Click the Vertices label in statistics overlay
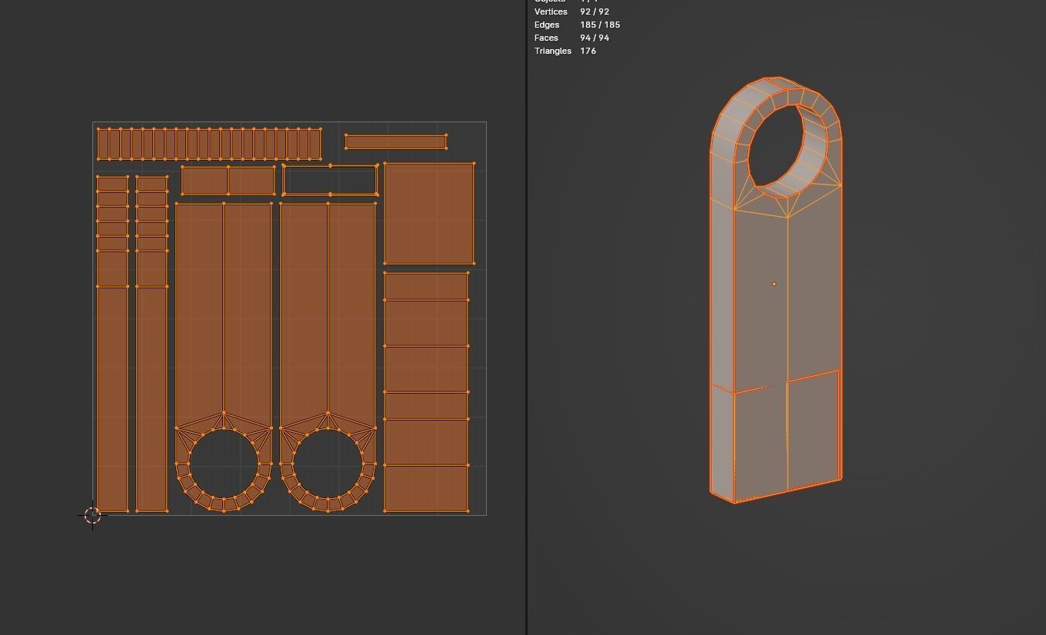 point(551,12)
